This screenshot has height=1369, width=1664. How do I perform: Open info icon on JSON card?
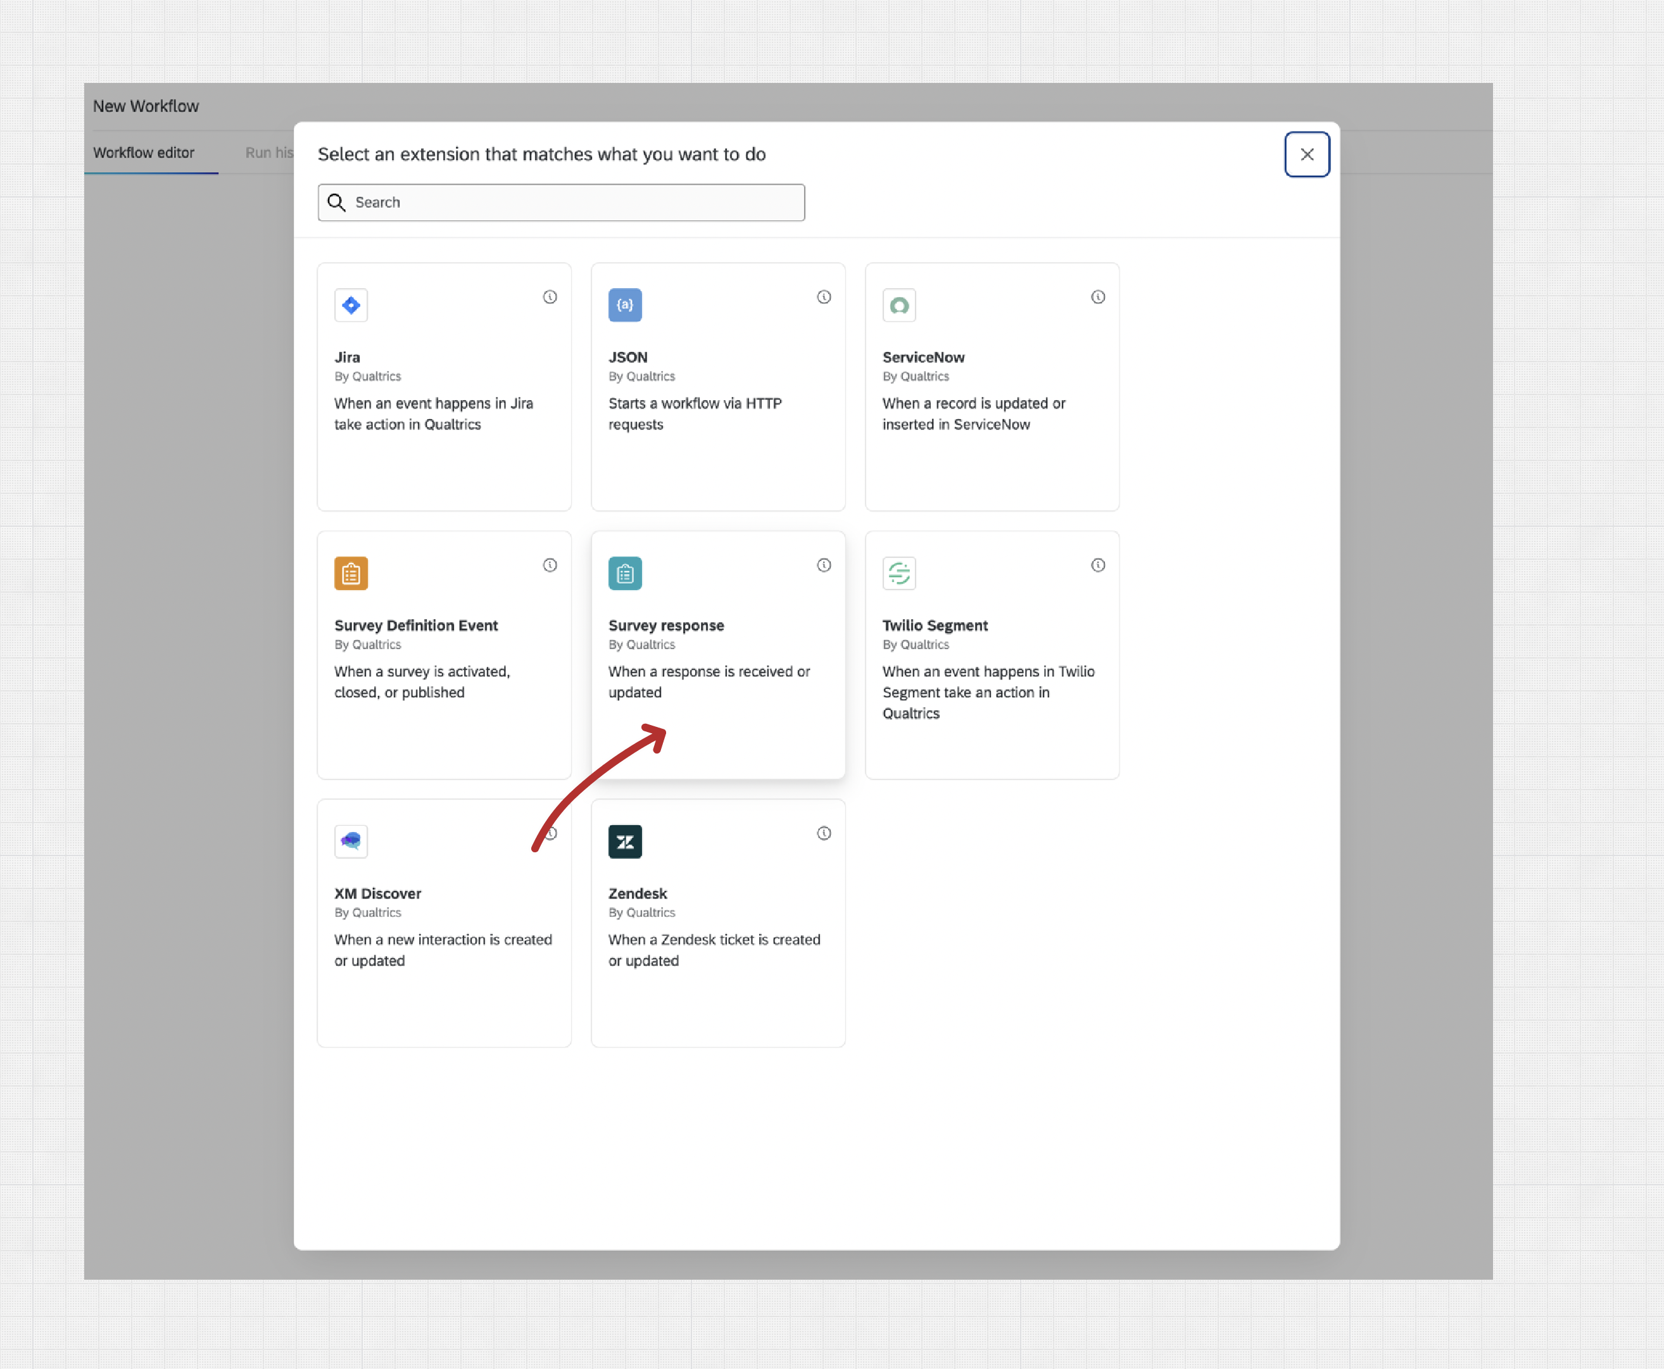point(823,298)
